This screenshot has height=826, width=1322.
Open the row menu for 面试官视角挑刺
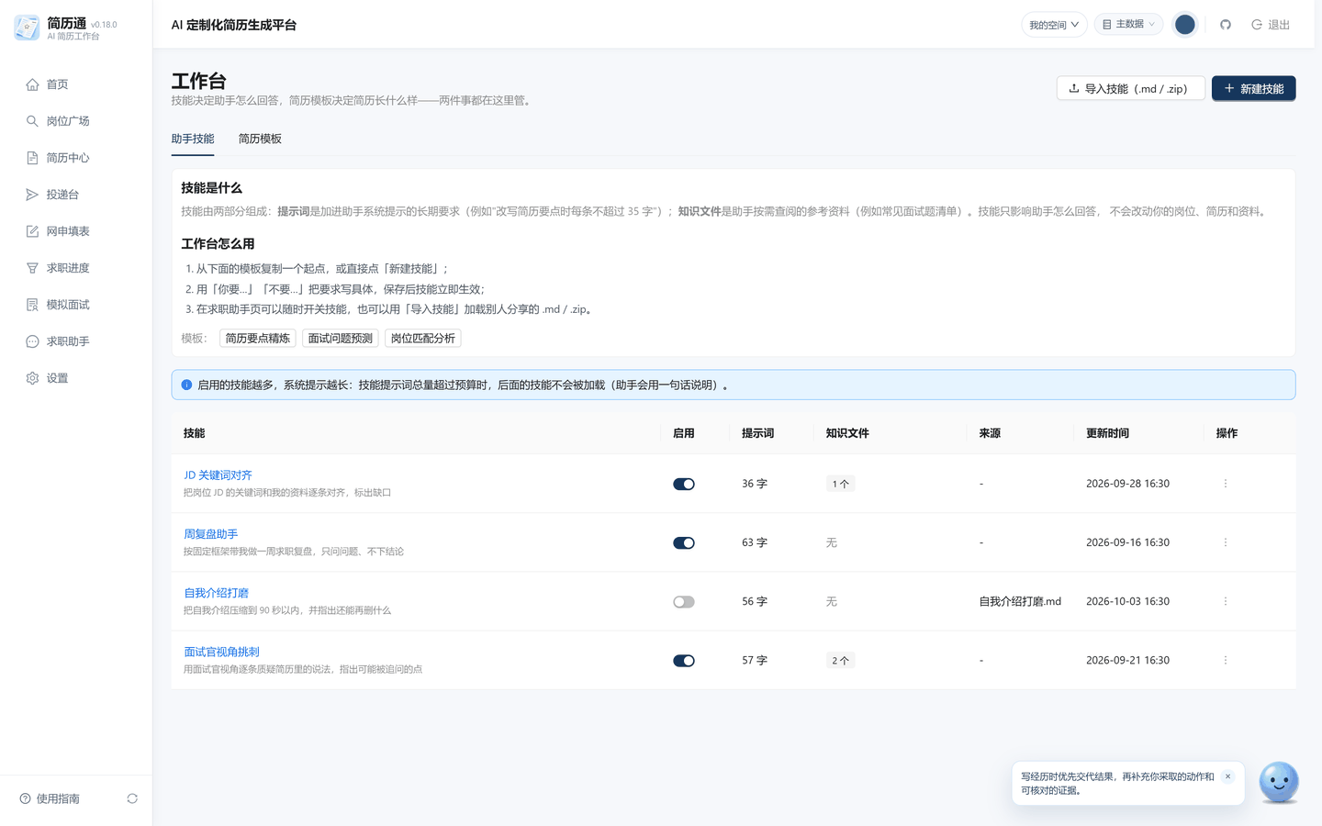(1226, 660)
